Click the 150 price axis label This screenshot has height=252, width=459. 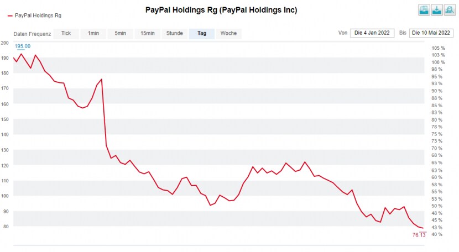coord(4,119)
